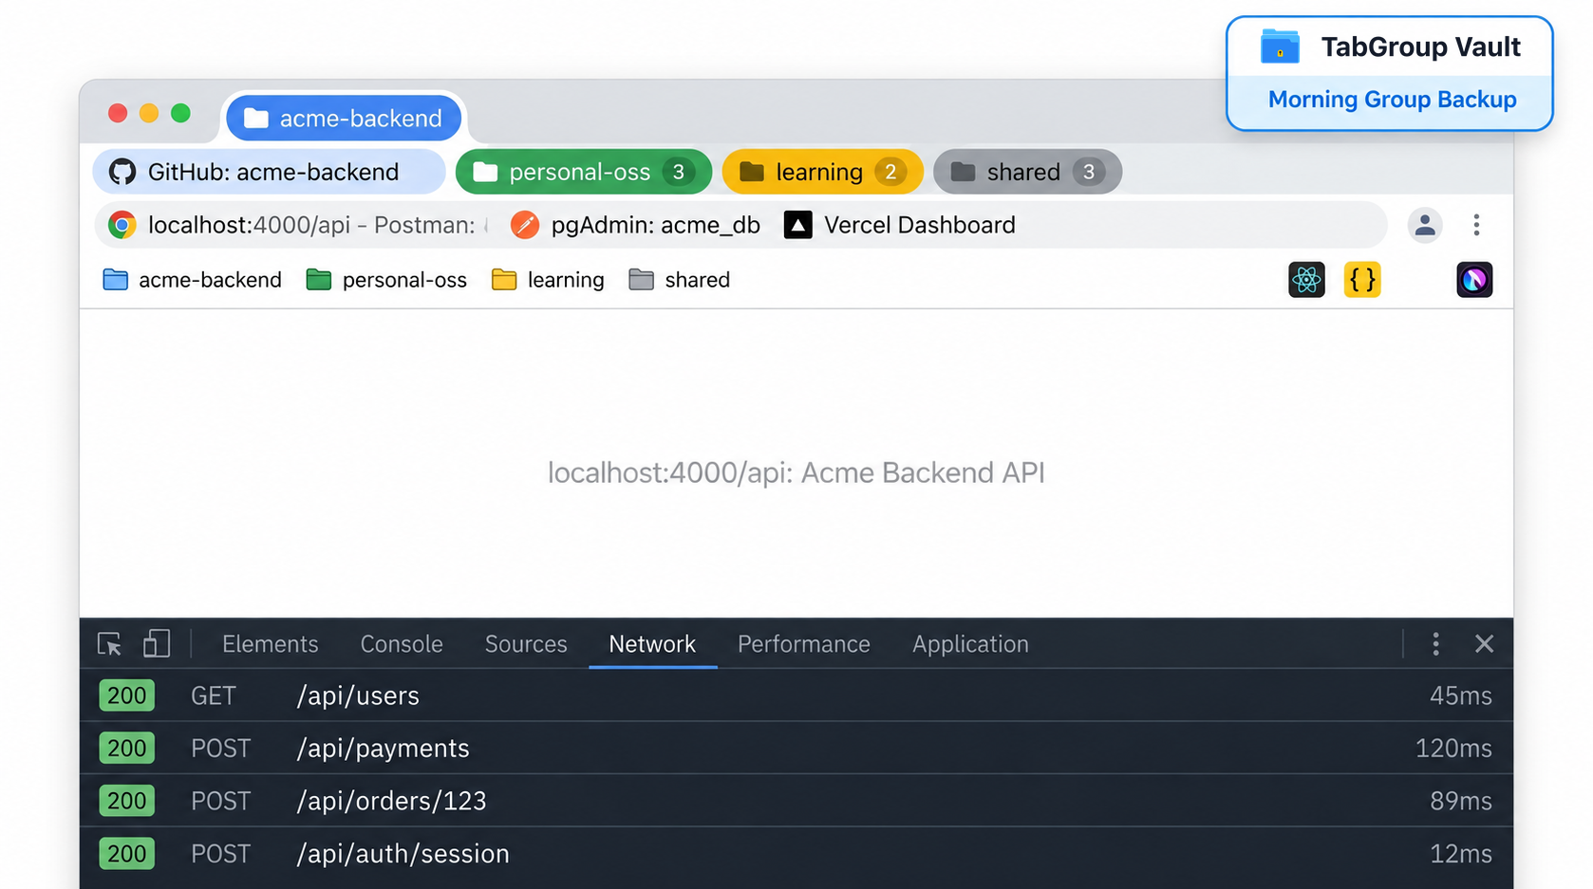Open the browser three-dot menu
The height and width of the screenshot is (889, 1593).
tap(1476, 225)
